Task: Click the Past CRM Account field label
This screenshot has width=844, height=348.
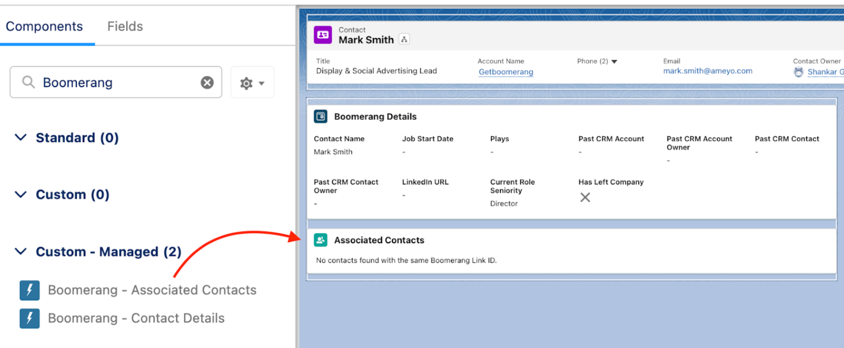Action: point(611,139)
